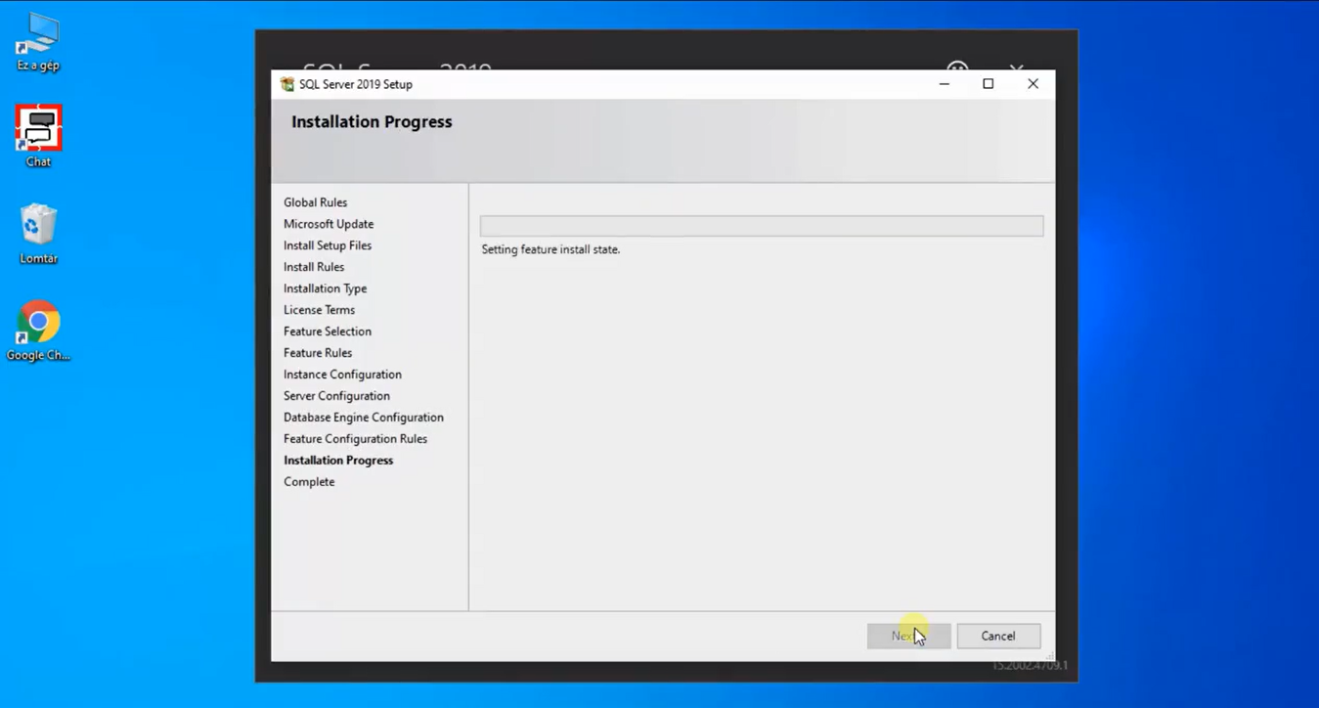Screen dimensions: 1319x708
Task: Click the feedback smiley in the background window
Action: click(x=957, y=66)
